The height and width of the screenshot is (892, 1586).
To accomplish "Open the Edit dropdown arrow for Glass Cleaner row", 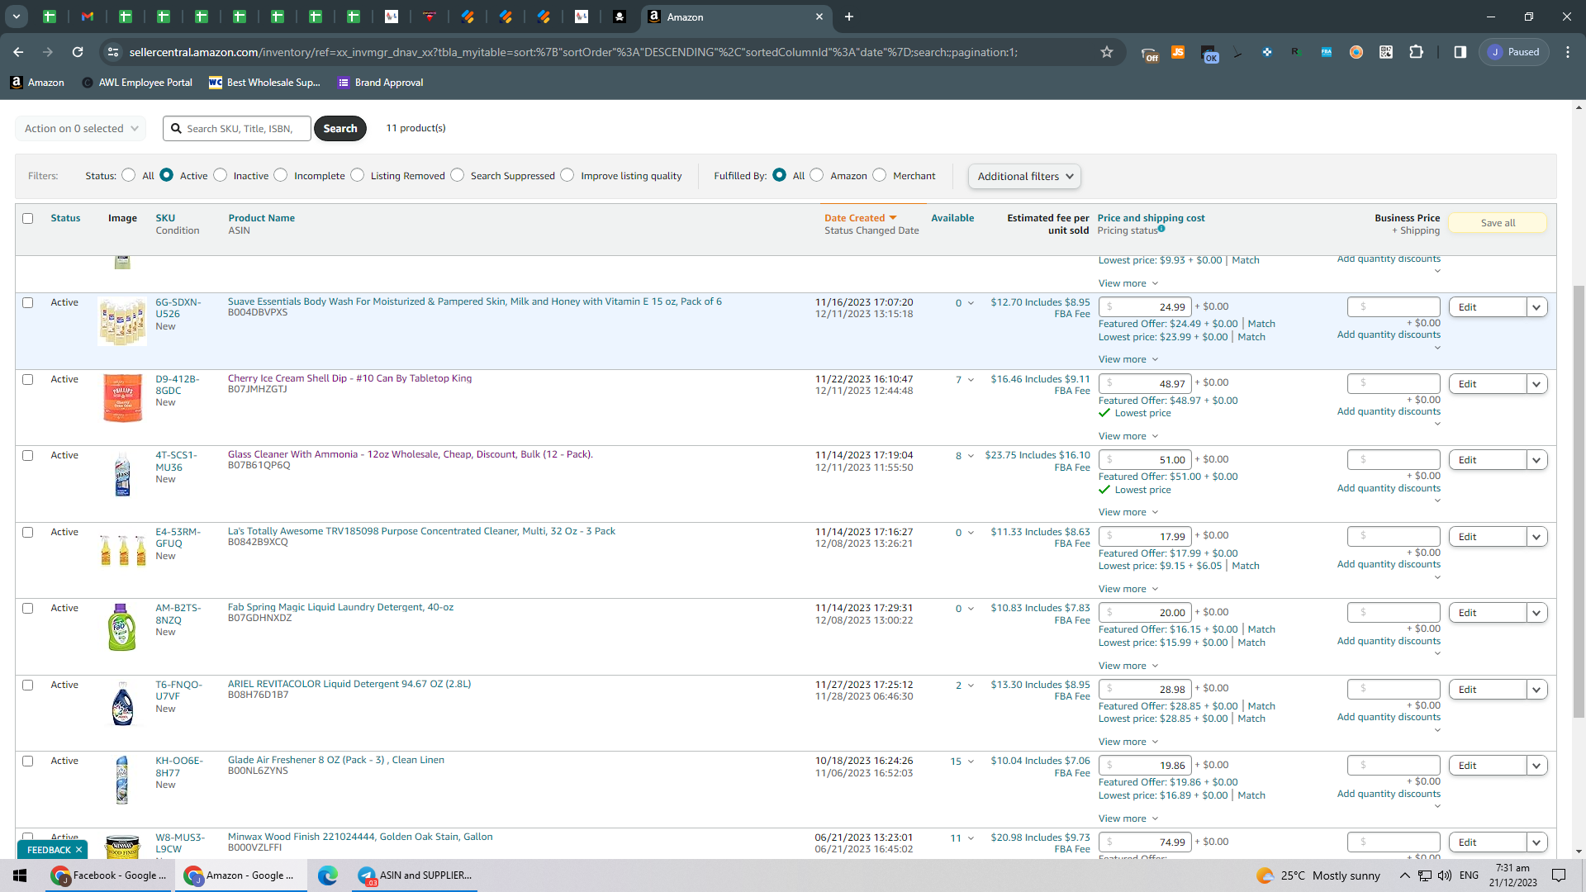I will point(1536,460).
